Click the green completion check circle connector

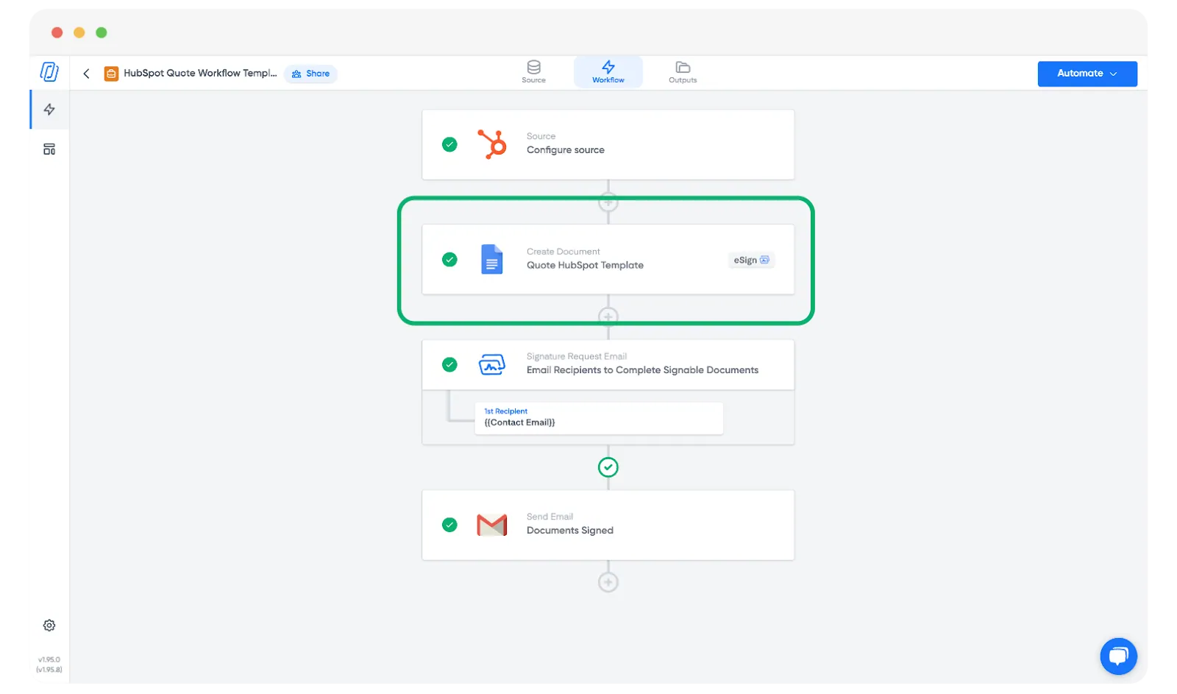[608, 467]
